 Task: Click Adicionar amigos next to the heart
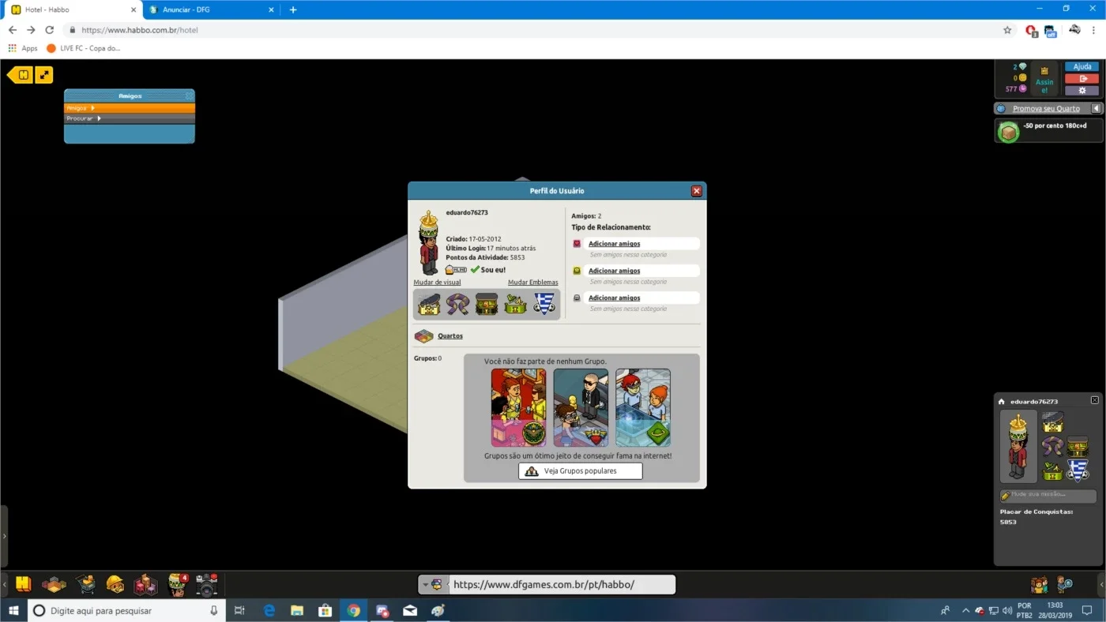click(615, 244)
